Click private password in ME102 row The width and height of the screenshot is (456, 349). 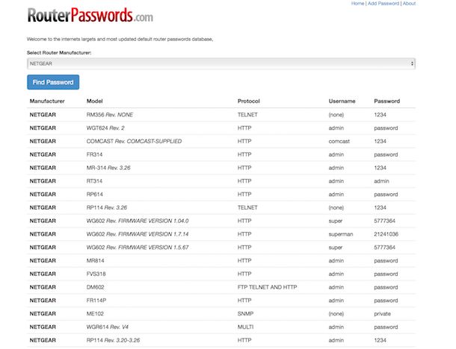(382, 314)
